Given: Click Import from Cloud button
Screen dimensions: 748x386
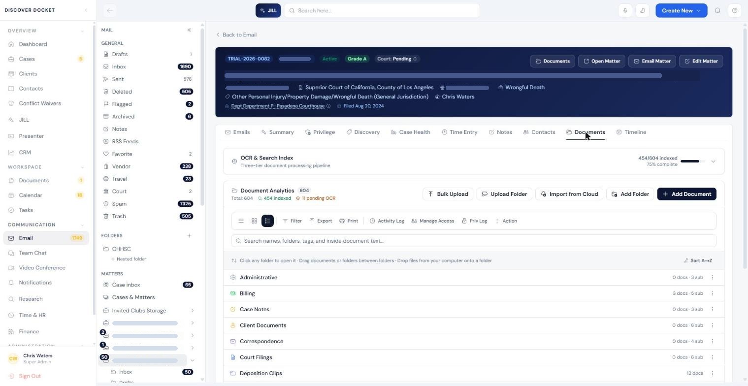Looking at the screenshot, I should [x=569, y=194].
